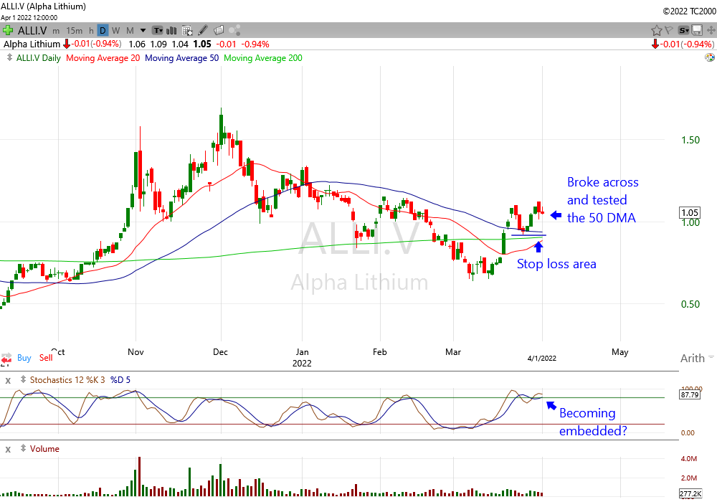Click the 87.79 stochastics value marker
This screenshot has height=502, width=717.
tap(690, 394)
